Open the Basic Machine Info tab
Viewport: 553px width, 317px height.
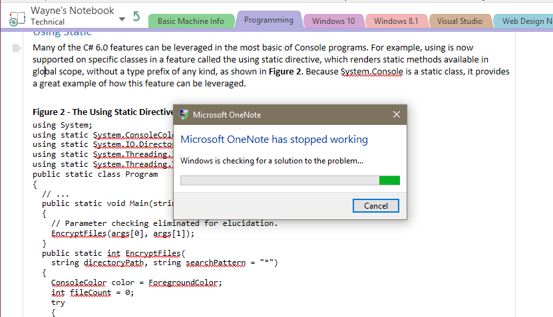191,21
